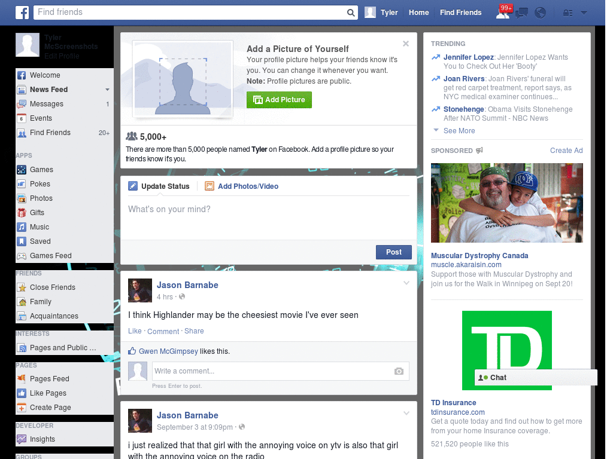Click the Pages Feed icon
This screenshot has height=459, width=613.
coord(22,378)
